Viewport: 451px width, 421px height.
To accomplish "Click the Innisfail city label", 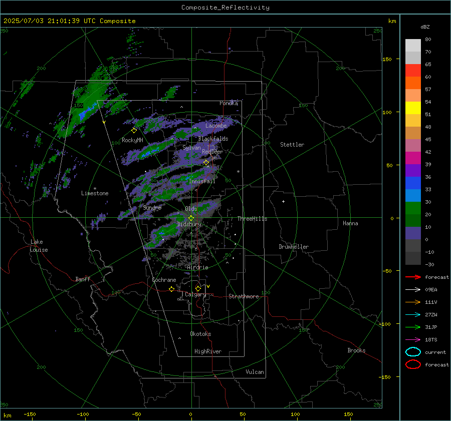I will point(202,181).
